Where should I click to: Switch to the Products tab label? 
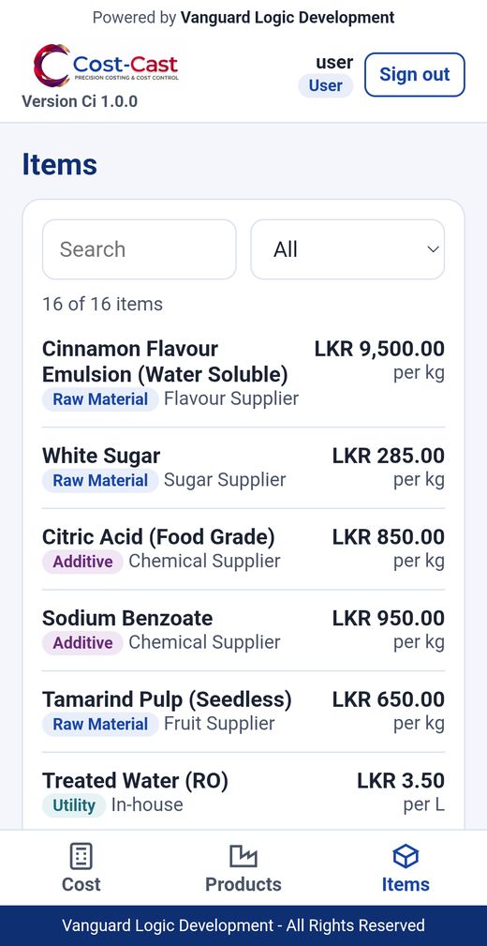[243, 884]
